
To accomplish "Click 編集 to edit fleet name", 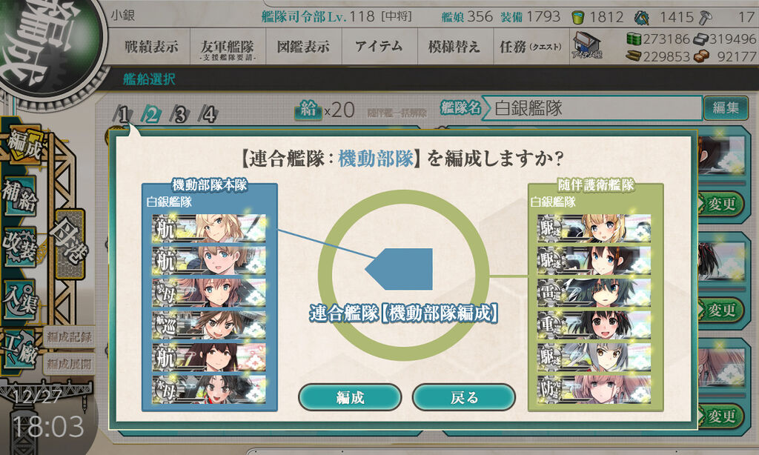I will coord(726,107).
